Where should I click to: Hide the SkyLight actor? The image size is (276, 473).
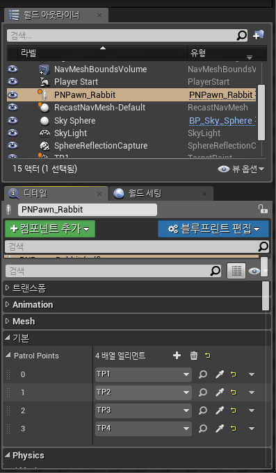coord(13,133)
